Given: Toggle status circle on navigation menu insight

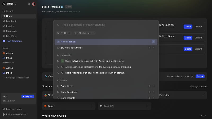Looking at the screenshot, I should (x=62, y=67).
